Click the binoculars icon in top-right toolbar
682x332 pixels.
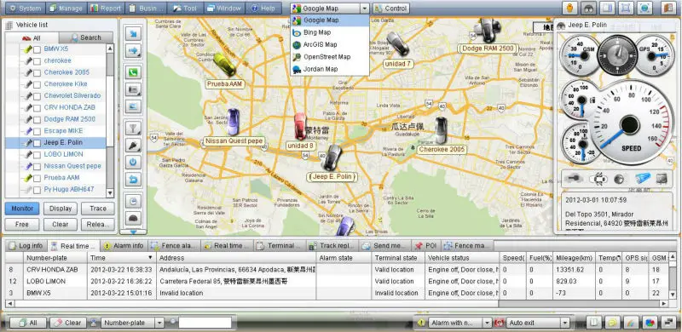[588, 8]
